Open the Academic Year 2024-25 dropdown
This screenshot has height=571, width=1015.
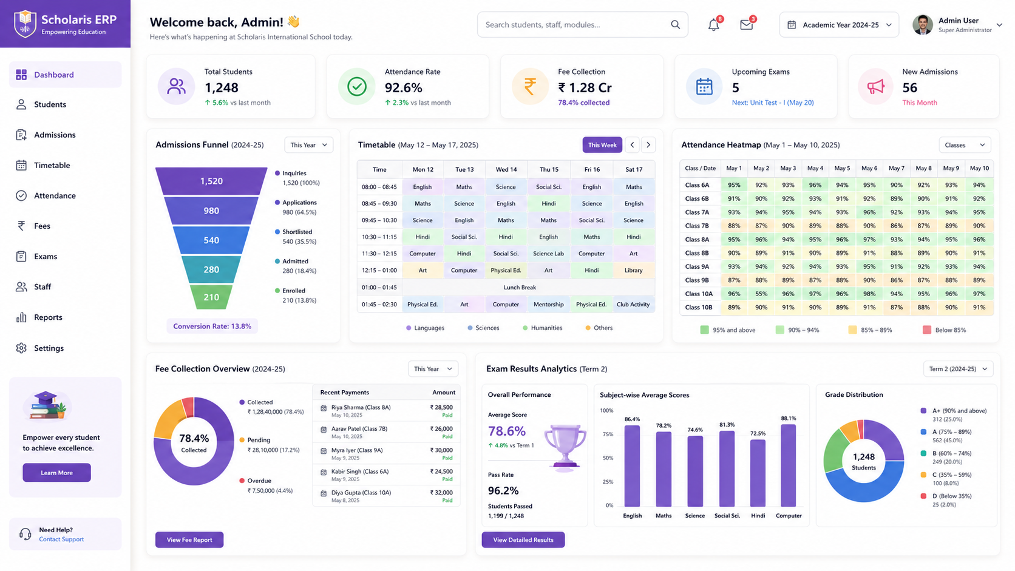click(x=839, y=25)
